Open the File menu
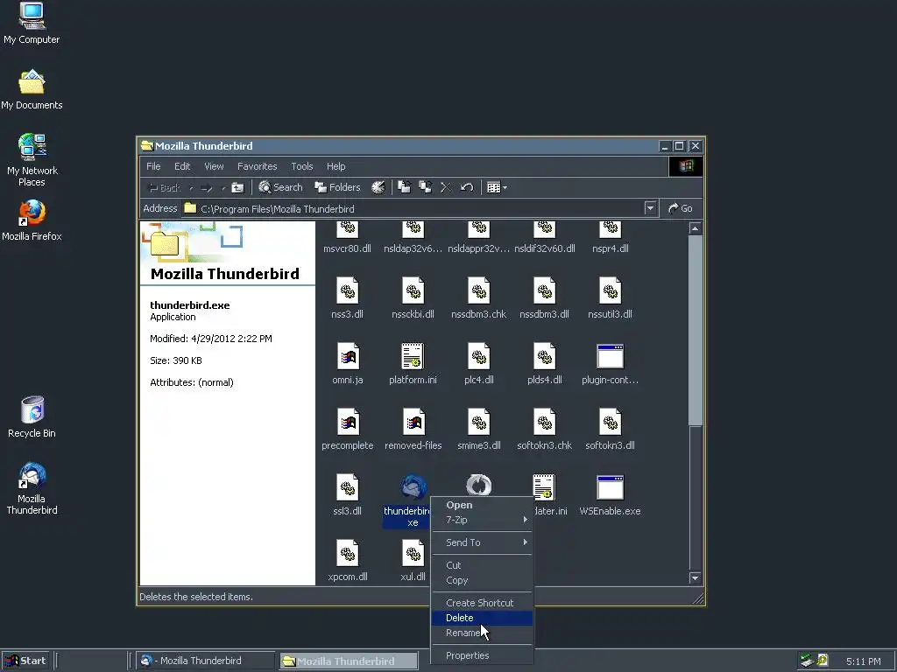897x672 pixels. pyautogui.click(x=153, y=166)
